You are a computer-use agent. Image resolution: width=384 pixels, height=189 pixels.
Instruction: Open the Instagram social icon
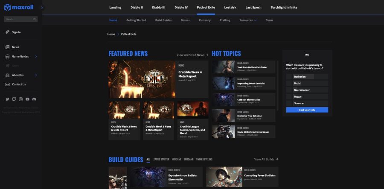click(x=21, y=99)
